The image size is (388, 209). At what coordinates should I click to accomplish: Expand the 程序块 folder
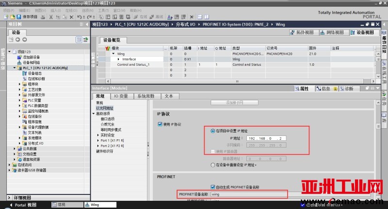pos(20,84)
